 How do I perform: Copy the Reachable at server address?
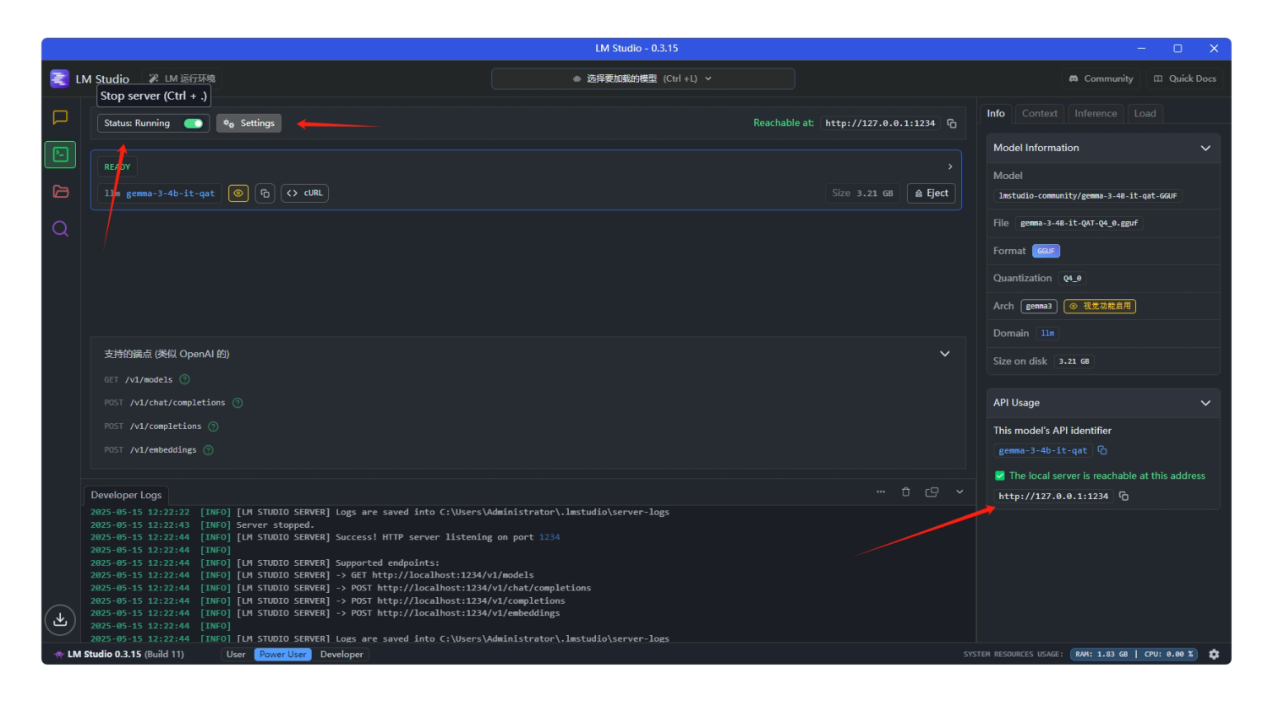pyautogui.click(x=952, y=123)
